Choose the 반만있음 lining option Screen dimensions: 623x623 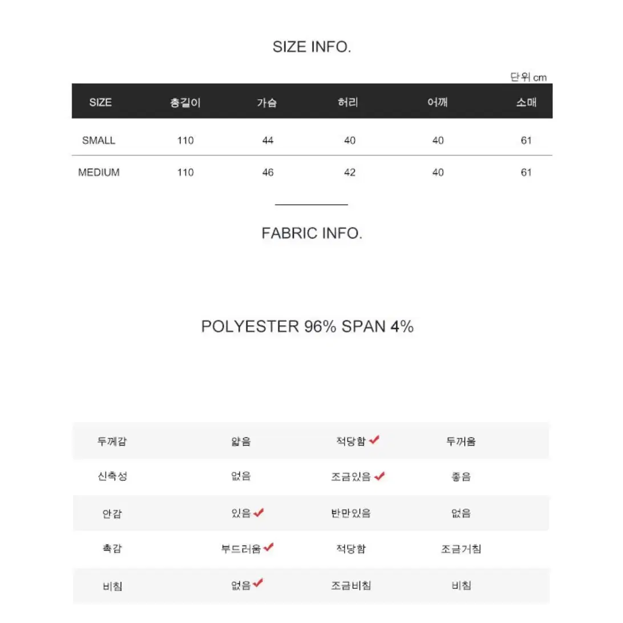(x=351, y=513)
